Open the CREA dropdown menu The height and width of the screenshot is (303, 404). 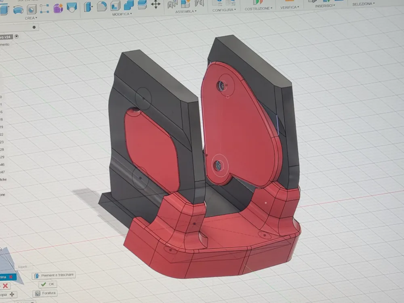[x=31, y=18]
